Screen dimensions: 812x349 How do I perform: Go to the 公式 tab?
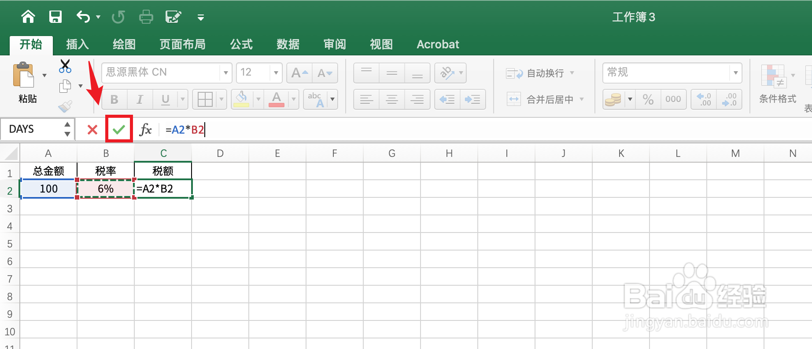point(241,44)
